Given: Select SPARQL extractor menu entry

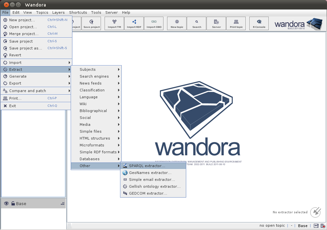Looking at the screenshot, I should [x=147, y=166].
